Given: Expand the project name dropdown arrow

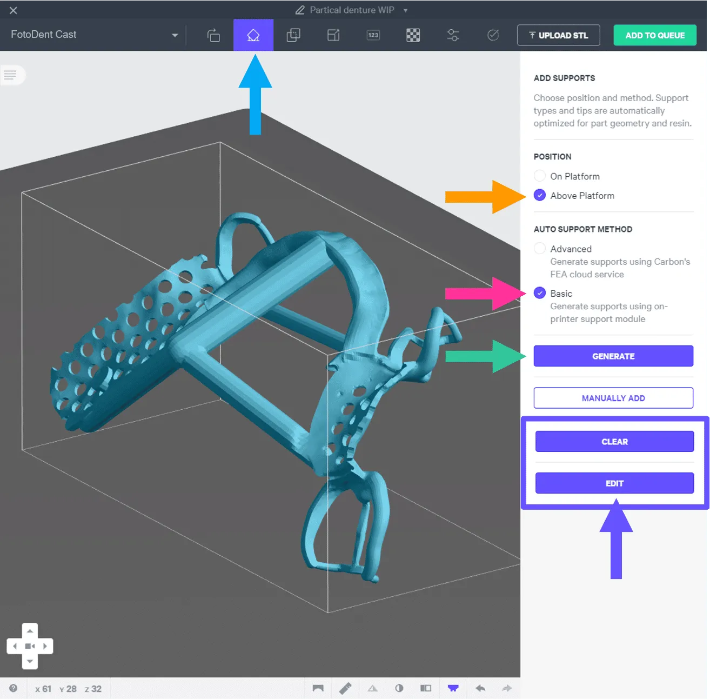Looking at the screenshot, I should 405,10.
